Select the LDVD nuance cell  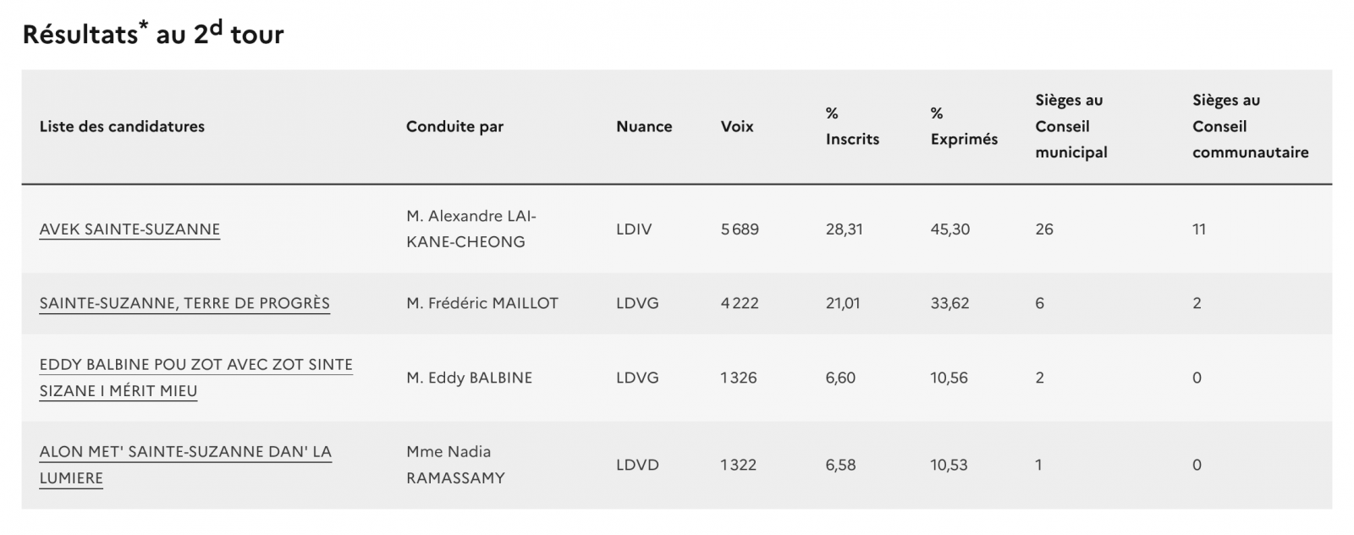pos(637,465)
